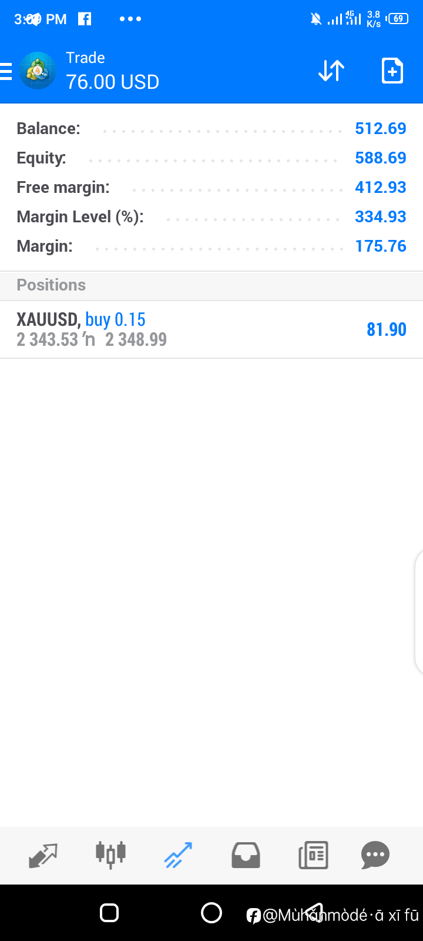
Task: Tap the Balance row showing 512.69
Action: point(211,129)
